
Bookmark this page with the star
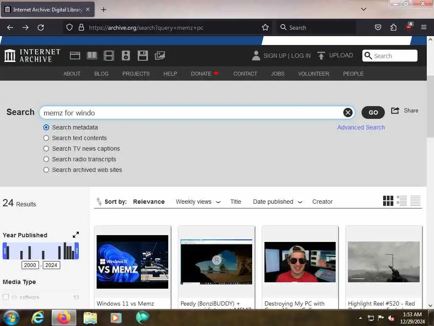pyautogui.click(x=265, y=28)
